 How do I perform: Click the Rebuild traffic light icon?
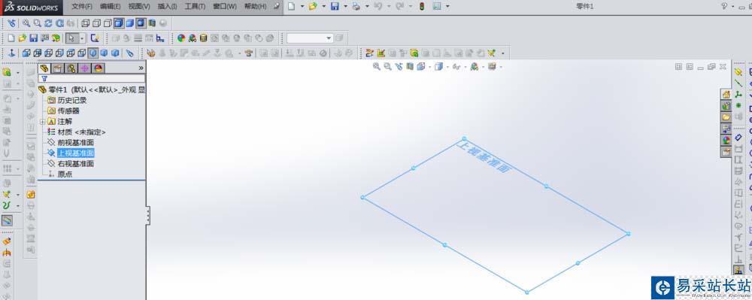click(422, 6)
